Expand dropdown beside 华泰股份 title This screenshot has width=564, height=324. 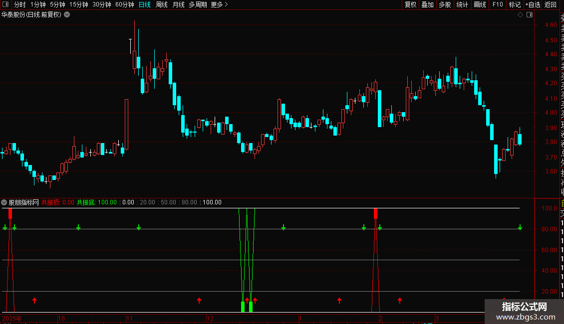[67, 15]
